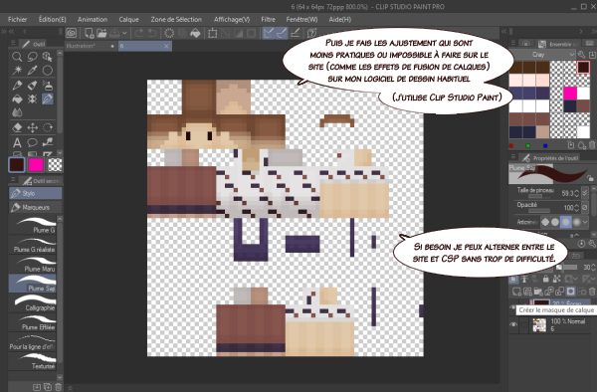Toggle the Clip to layer below icon

point(513,279)
